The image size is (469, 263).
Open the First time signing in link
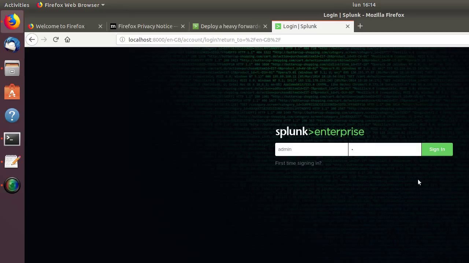298,163
